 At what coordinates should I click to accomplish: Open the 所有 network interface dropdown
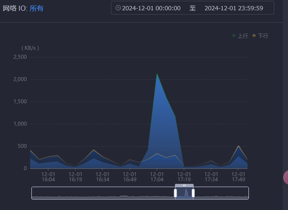37,8
